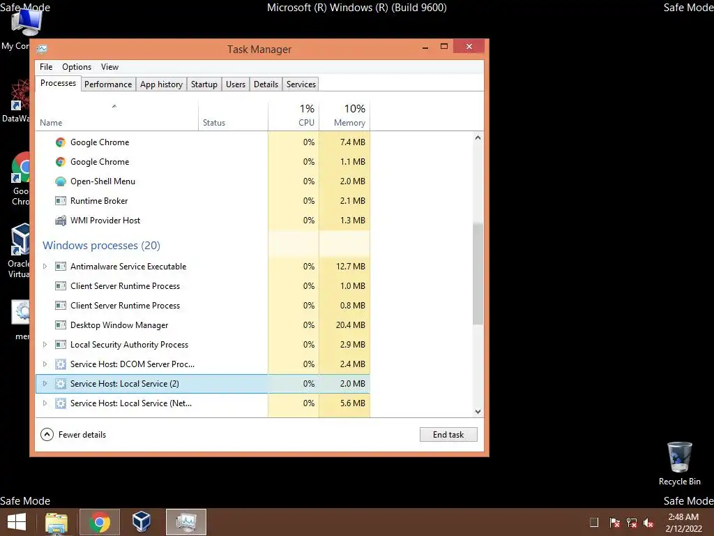Viewport: 714px width, 536px height.
Task: Click the Service Host: Local Service (2) gear icon
Action: (x=60, y=384)
